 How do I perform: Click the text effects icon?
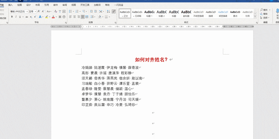tap(40, 17)
